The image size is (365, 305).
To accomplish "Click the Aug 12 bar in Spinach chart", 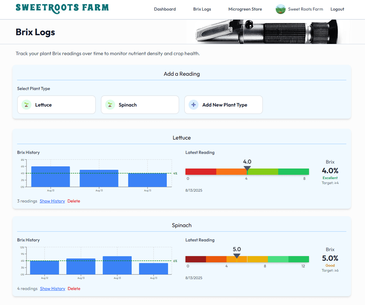I will [x=44, y=268].
